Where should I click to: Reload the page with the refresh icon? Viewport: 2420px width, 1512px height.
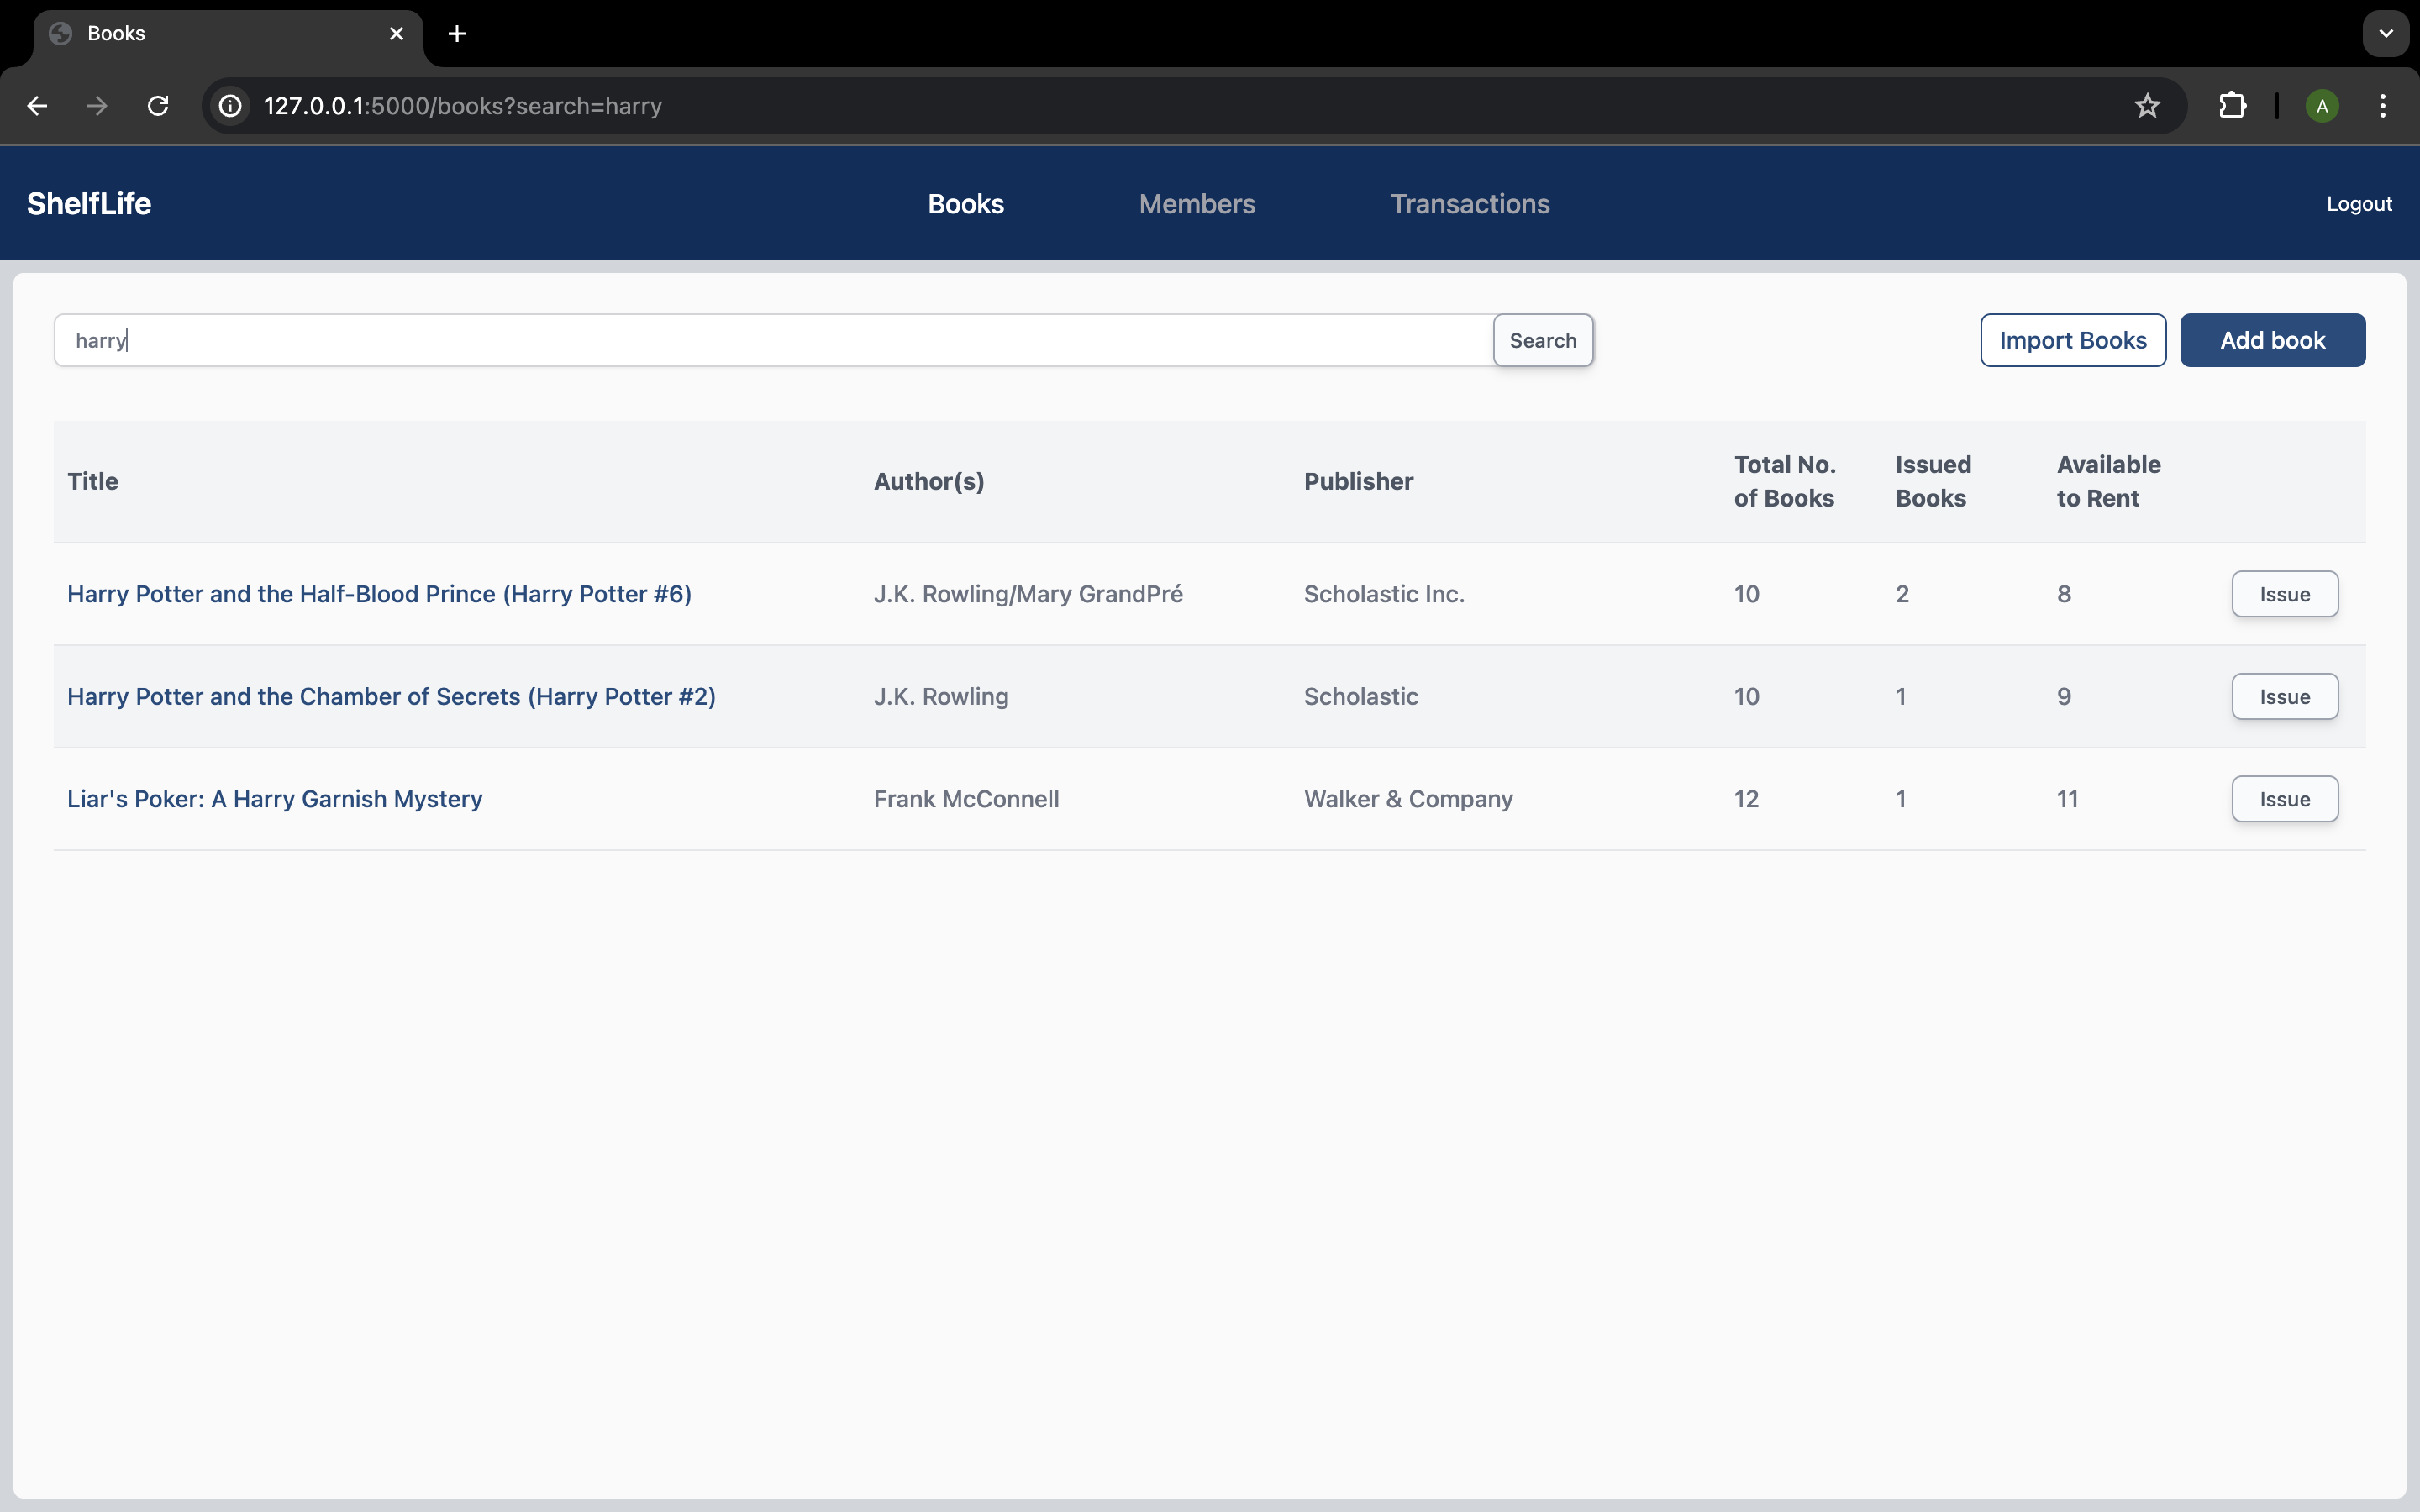click(x=158, y=106)
